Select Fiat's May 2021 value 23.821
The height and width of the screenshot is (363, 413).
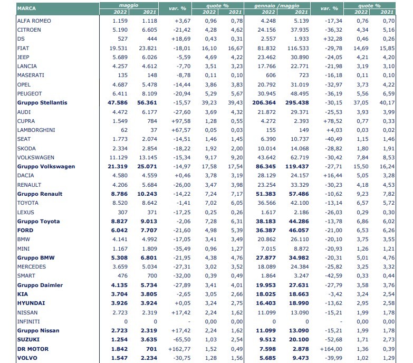pos(148,48)
